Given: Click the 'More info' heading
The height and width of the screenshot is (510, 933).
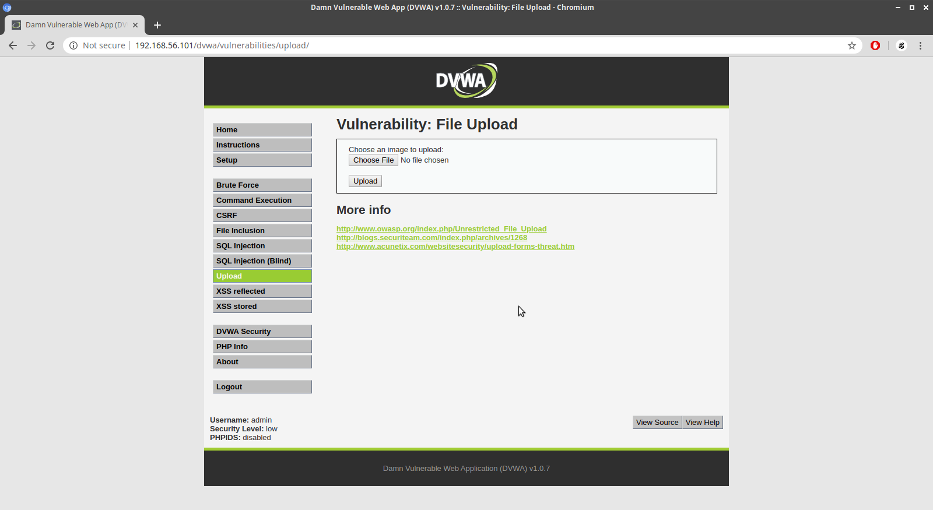Looking at the screenshot, I should [x=364, y=210].
